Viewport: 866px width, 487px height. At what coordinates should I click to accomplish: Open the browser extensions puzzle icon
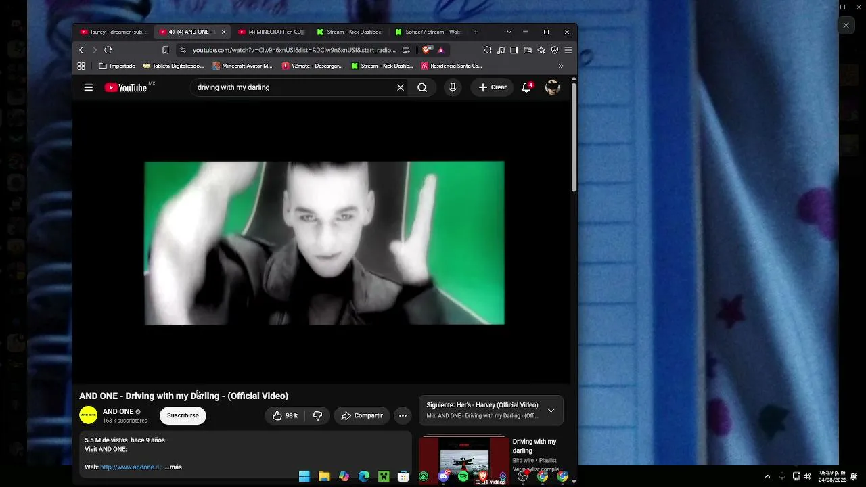487,50
